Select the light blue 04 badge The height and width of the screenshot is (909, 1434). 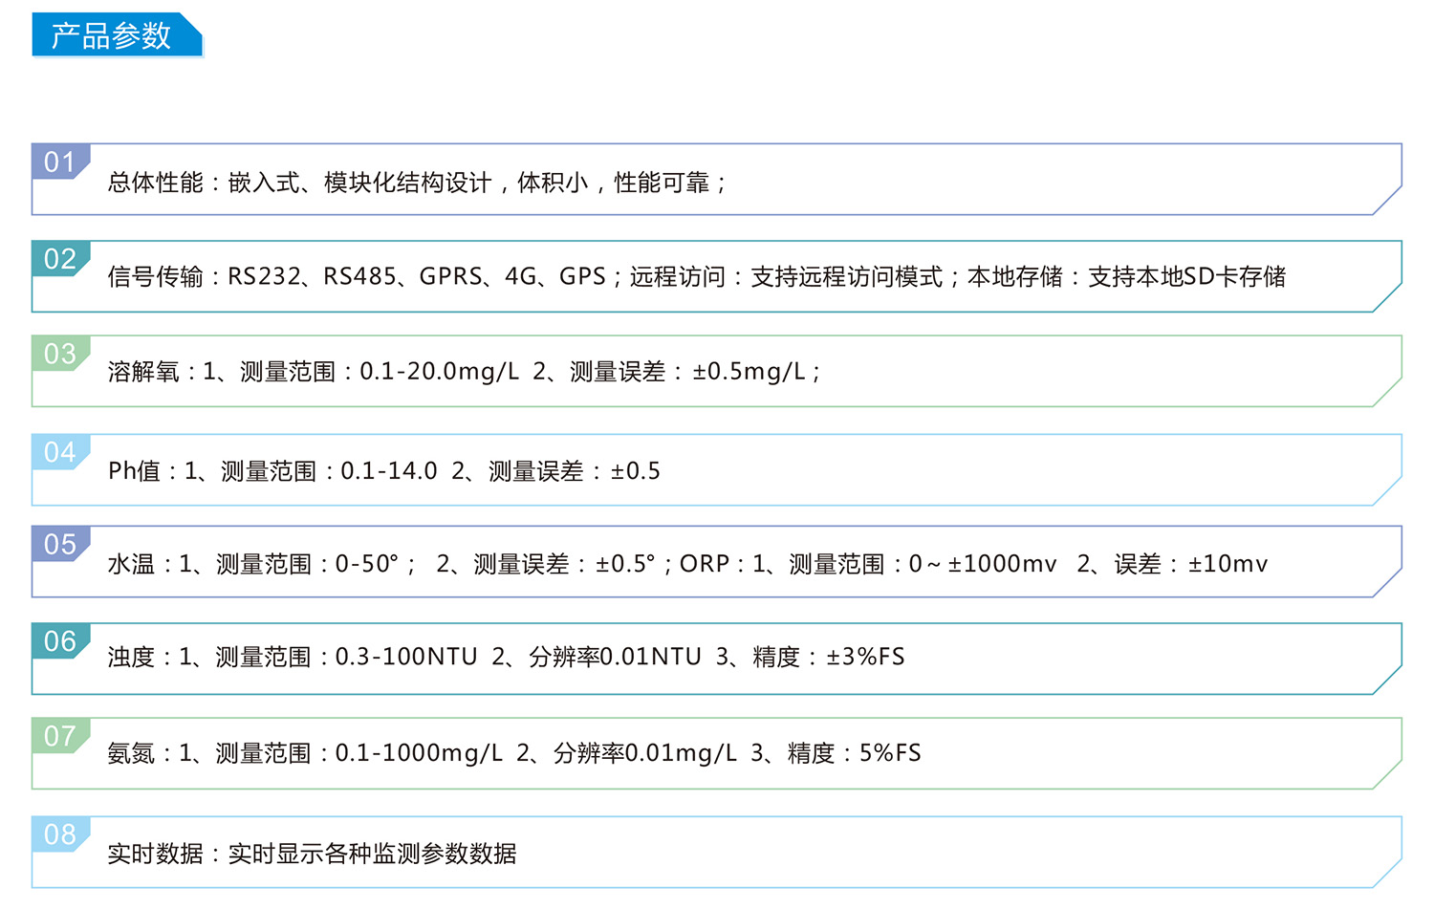59,452
